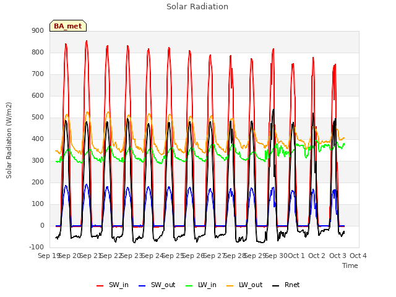Click the 800 y-axis tick label
Screen dimensions: 396x297
pos(38,52)
